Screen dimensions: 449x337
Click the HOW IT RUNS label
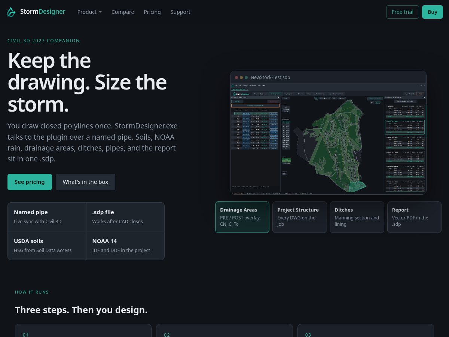[x=32, y=292]
